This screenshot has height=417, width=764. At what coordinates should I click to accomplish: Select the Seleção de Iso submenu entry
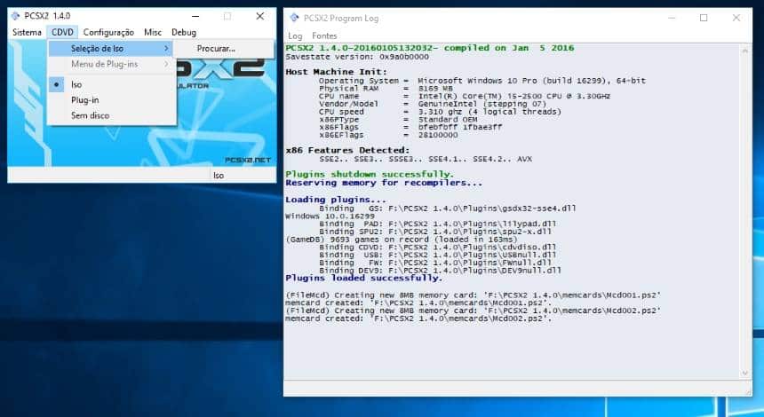[112, 48]
